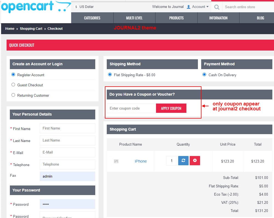The width and height of the screenshot is (274, 218).
Task: Click the search magnifier icon
Action: [217, 7]
